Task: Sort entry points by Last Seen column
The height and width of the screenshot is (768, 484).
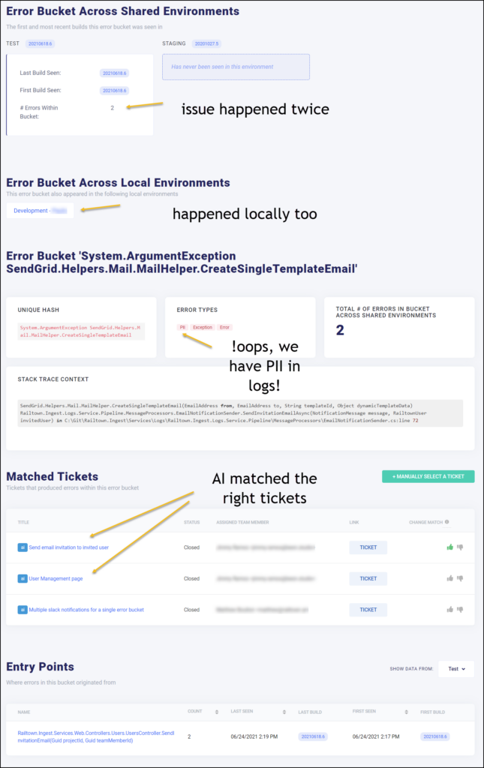Action: (284, 711)
